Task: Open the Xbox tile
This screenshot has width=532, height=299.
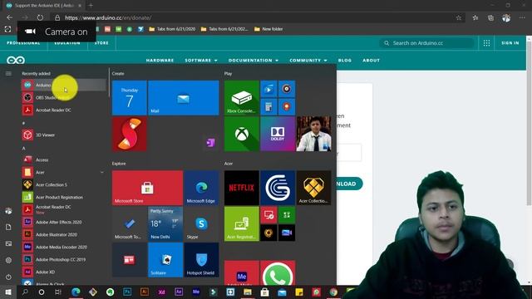Action: [x=242, y=134]
